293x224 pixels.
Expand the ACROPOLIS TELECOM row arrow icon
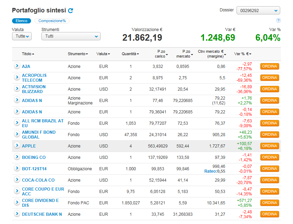pos(17,77)
